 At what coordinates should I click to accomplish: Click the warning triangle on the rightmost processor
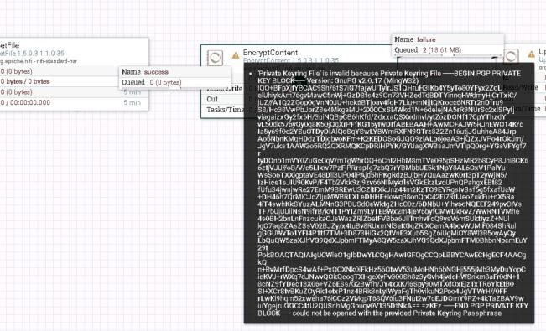click(x=531, y=54)
